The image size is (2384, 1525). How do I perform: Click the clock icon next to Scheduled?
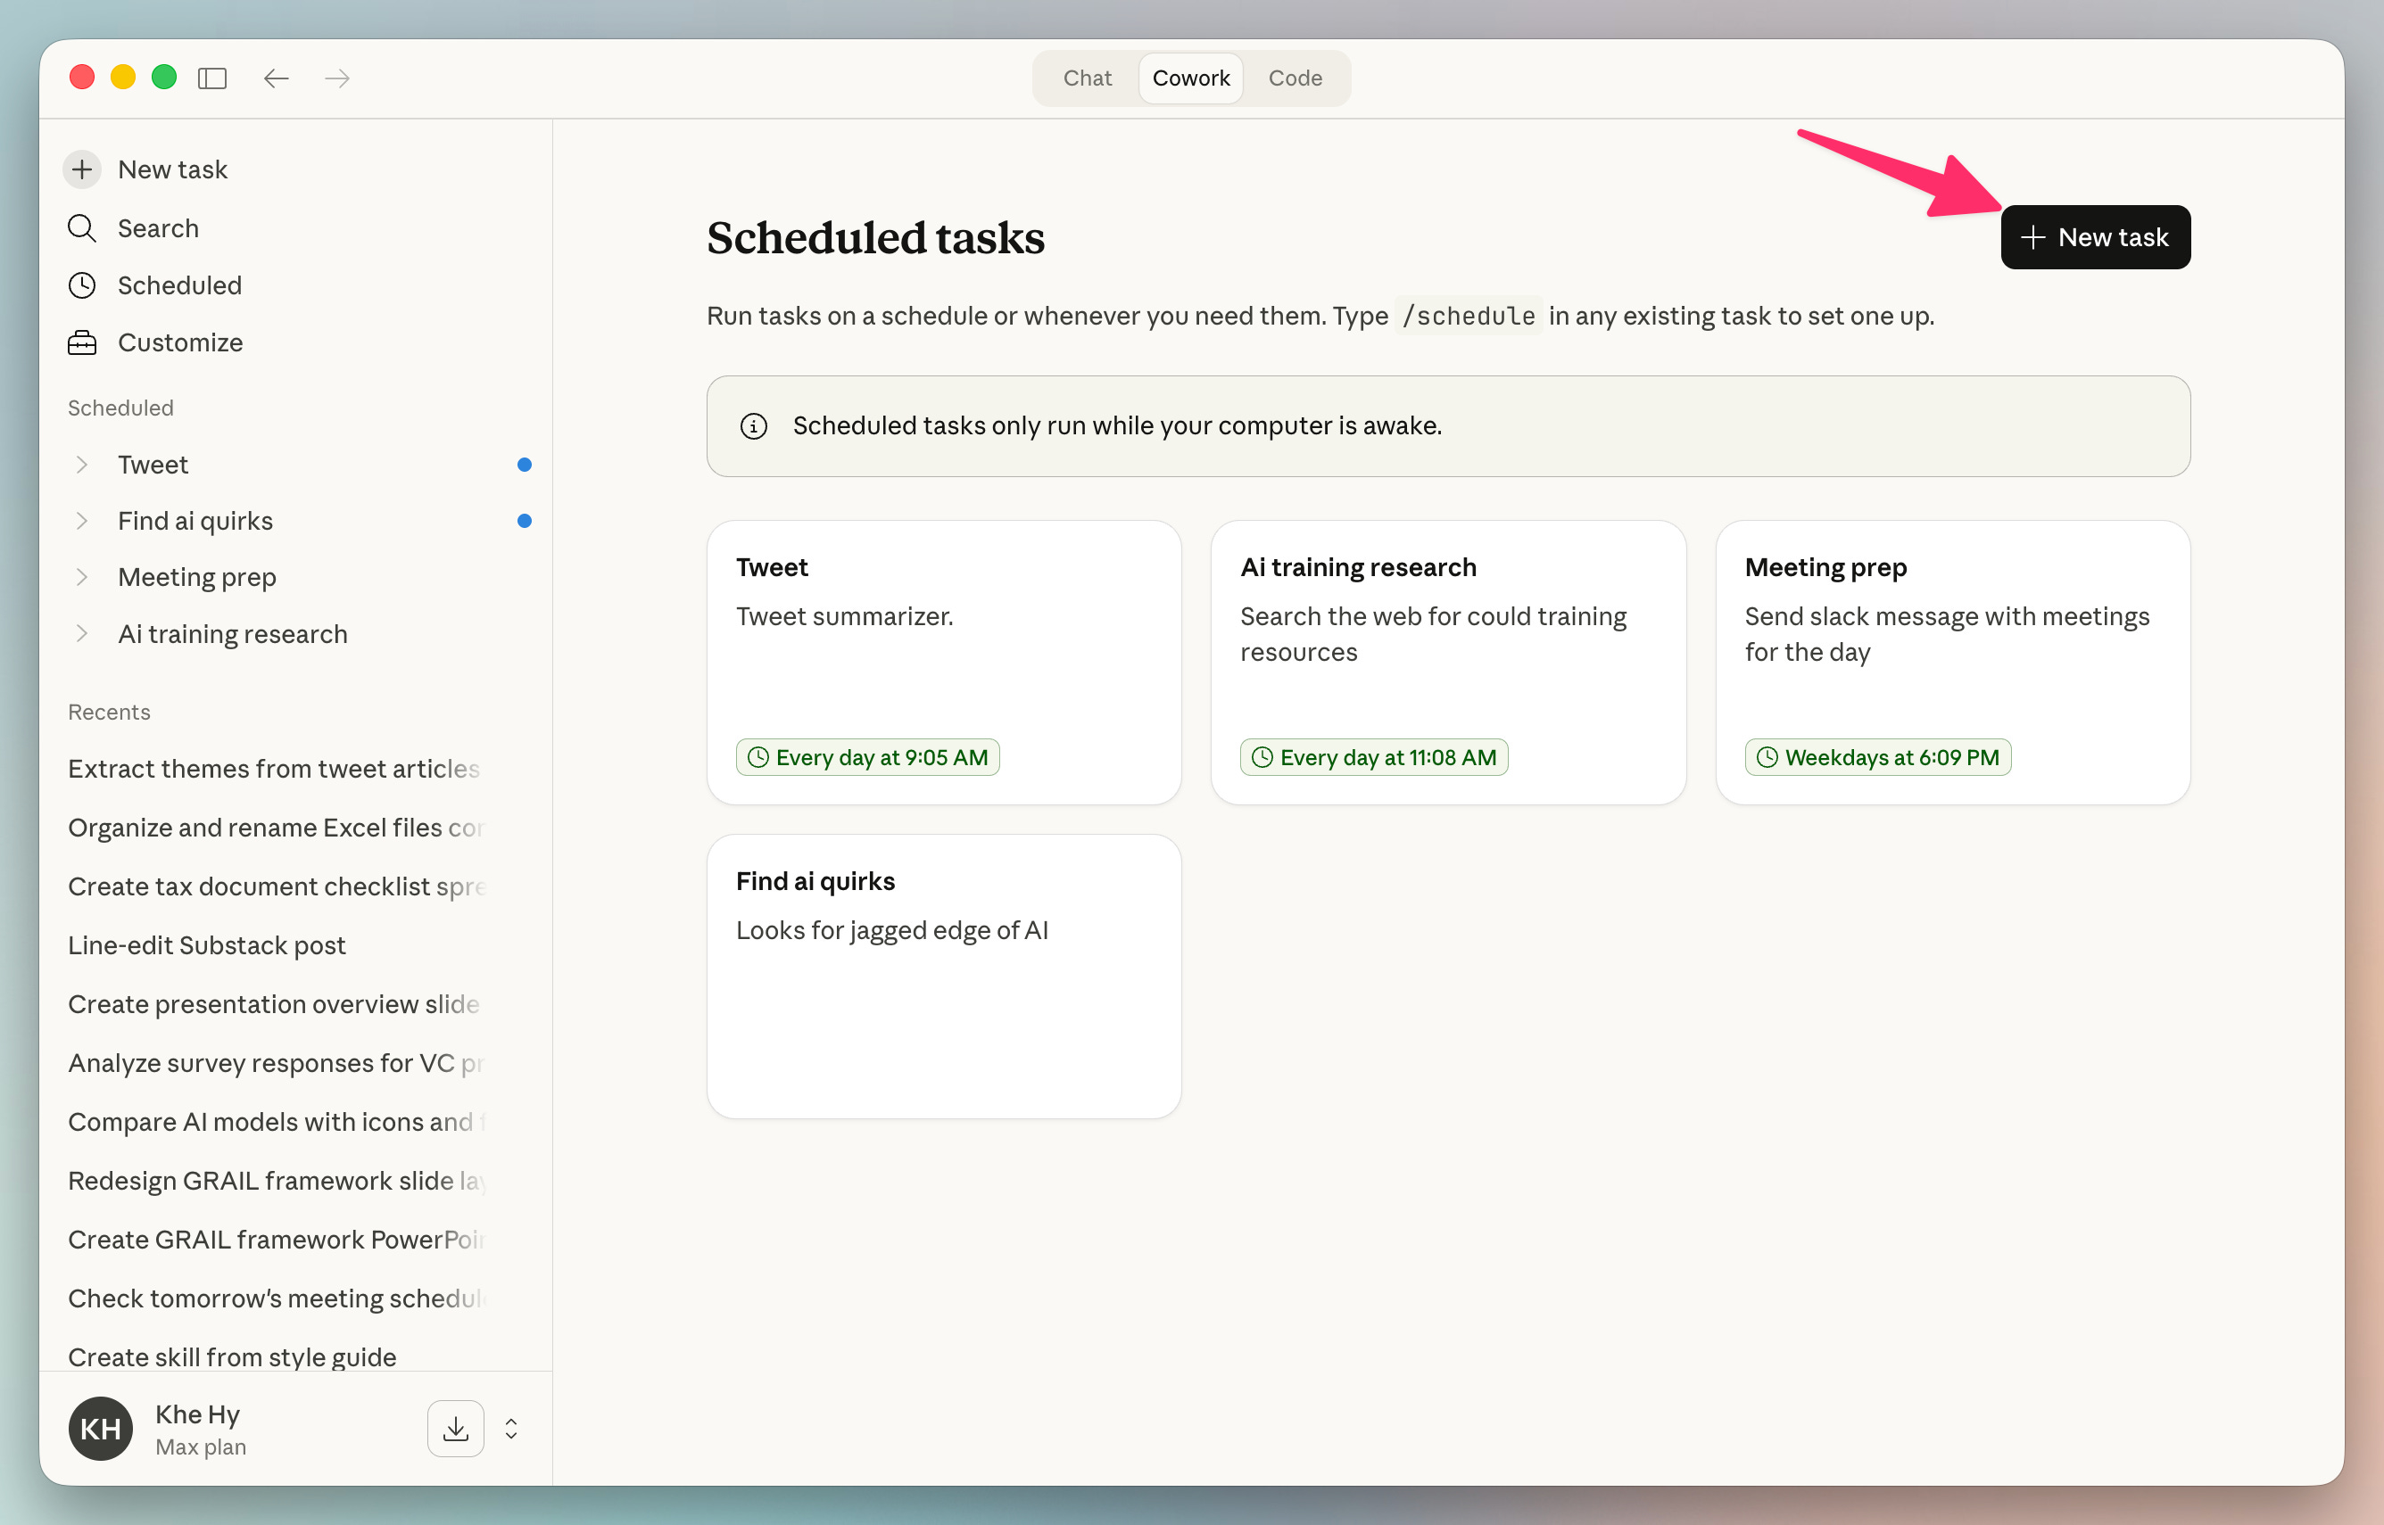point(82,285)
